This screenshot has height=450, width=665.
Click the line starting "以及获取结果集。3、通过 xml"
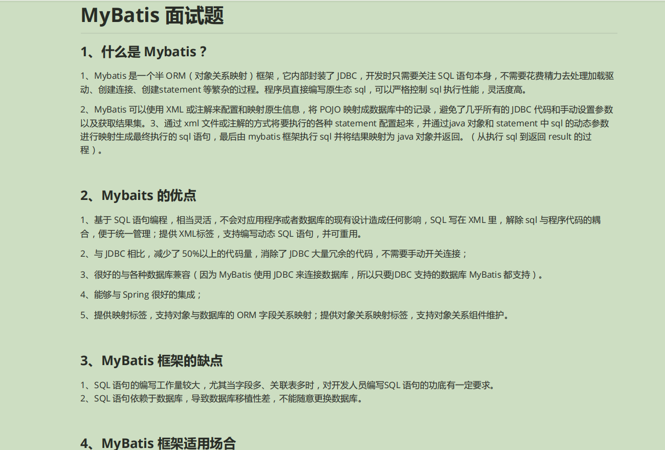pyautogui.click(x=345, y=123)
